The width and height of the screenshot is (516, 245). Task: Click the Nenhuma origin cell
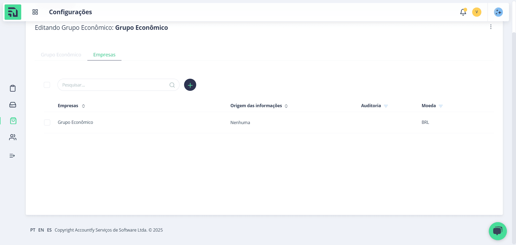pyautogui.click(x=240, y=122)
